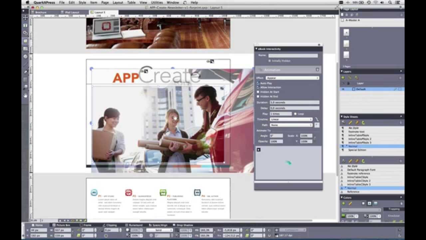Select the Rectangle Box tool
The image size is (426, 240).
coord(25,49)
